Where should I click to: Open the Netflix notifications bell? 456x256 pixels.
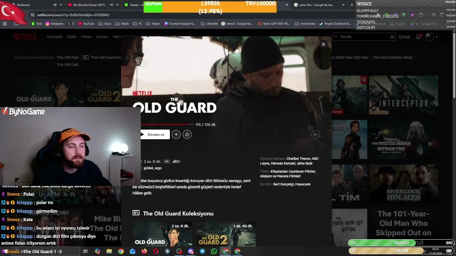click(418, 37)
